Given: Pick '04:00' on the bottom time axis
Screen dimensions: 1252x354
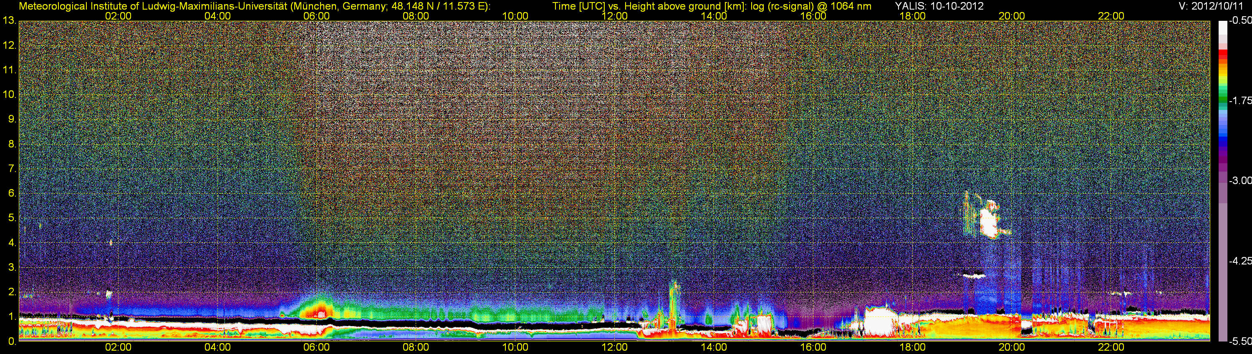Looking at the screenshot, I should (217, 347).
